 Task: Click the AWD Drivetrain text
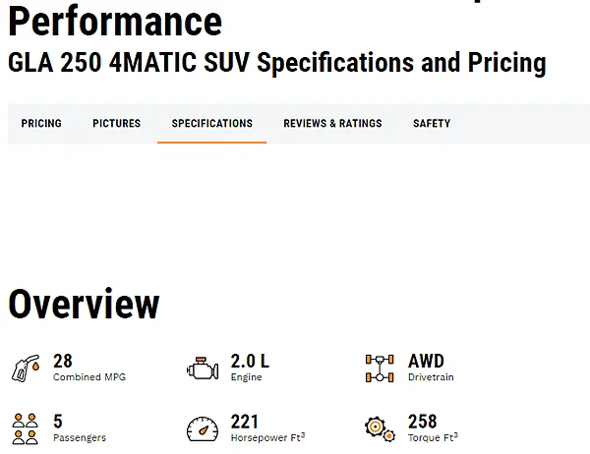(427, 362)
